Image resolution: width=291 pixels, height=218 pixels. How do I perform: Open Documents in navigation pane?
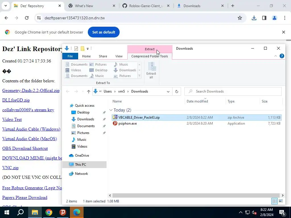pyautogui.click(x=86, y=126)
